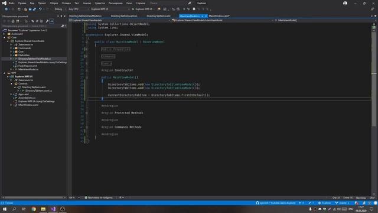The width and height of the screenshot is (378, 213).
Task: Click the Solution Explorer search magnifier icon
Action: point(63,26)
